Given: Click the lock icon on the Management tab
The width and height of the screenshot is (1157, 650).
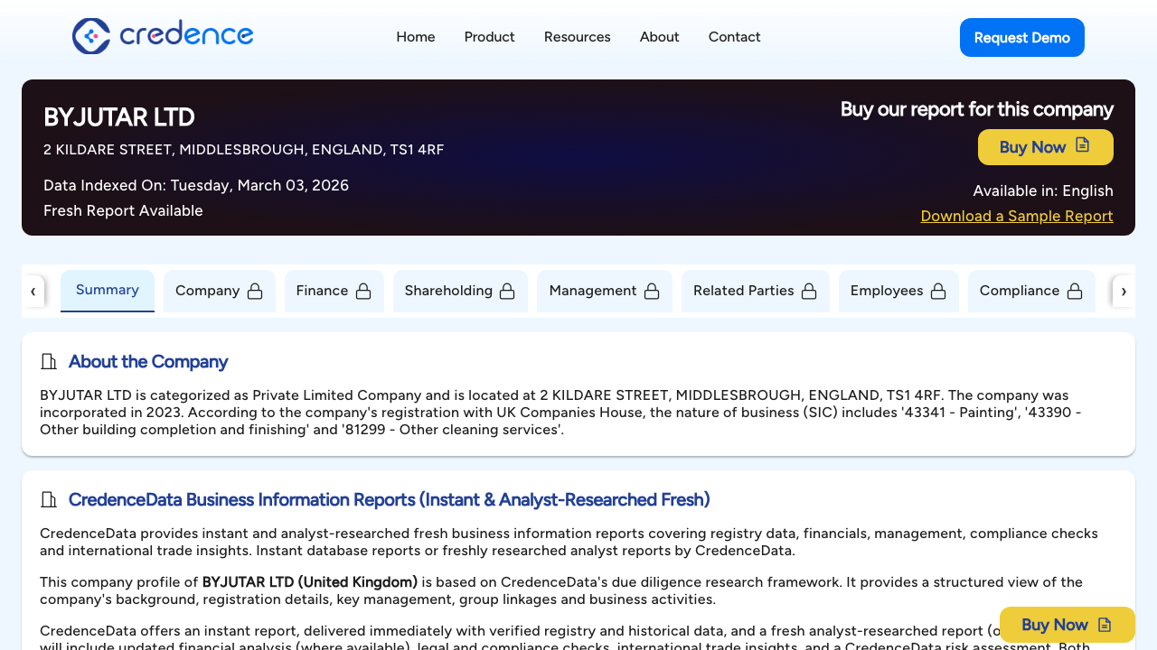Looking at the screenshot, I should coord(652,291).
